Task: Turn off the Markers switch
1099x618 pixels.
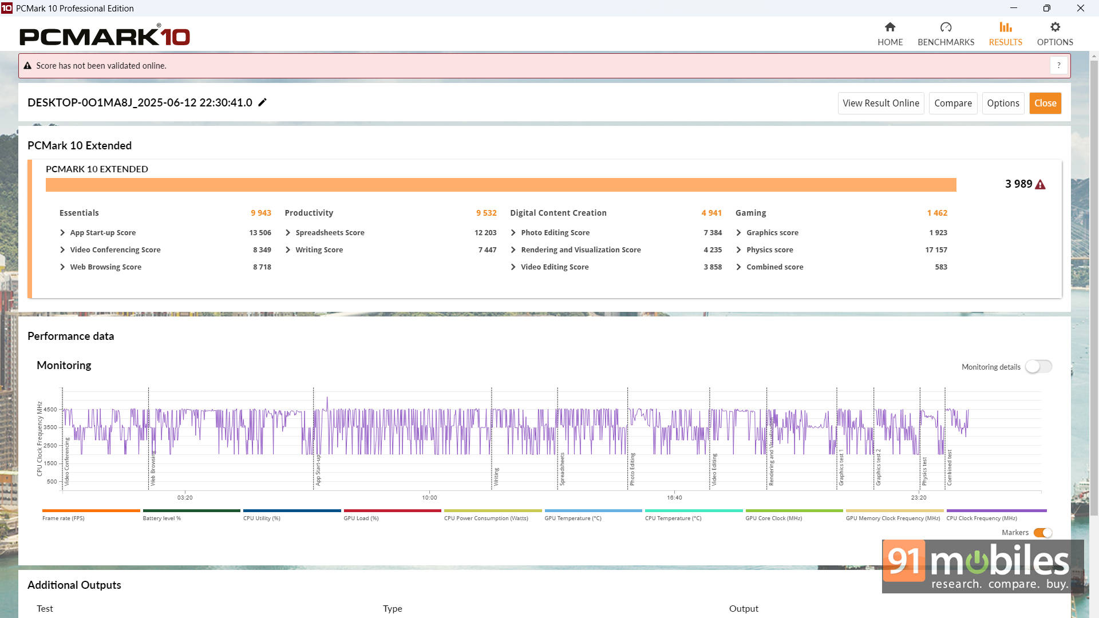Action: (x=1043, y=533)
